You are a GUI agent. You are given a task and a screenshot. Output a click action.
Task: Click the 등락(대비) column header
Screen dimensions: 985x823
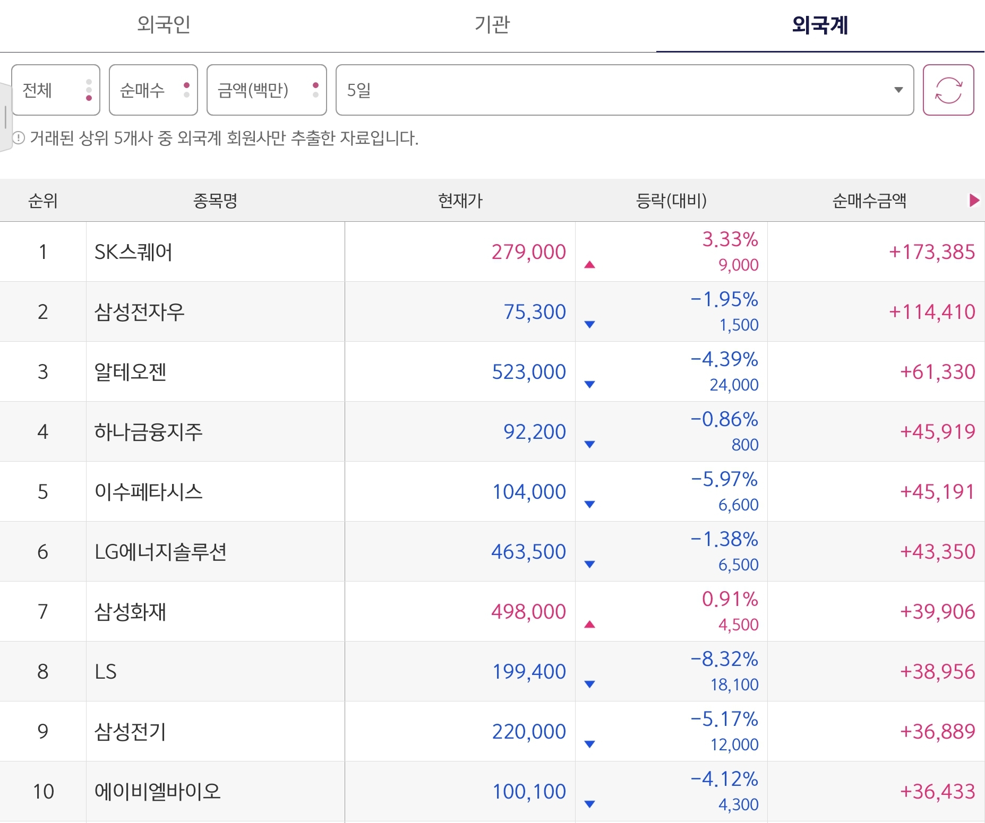click(671, 201)
